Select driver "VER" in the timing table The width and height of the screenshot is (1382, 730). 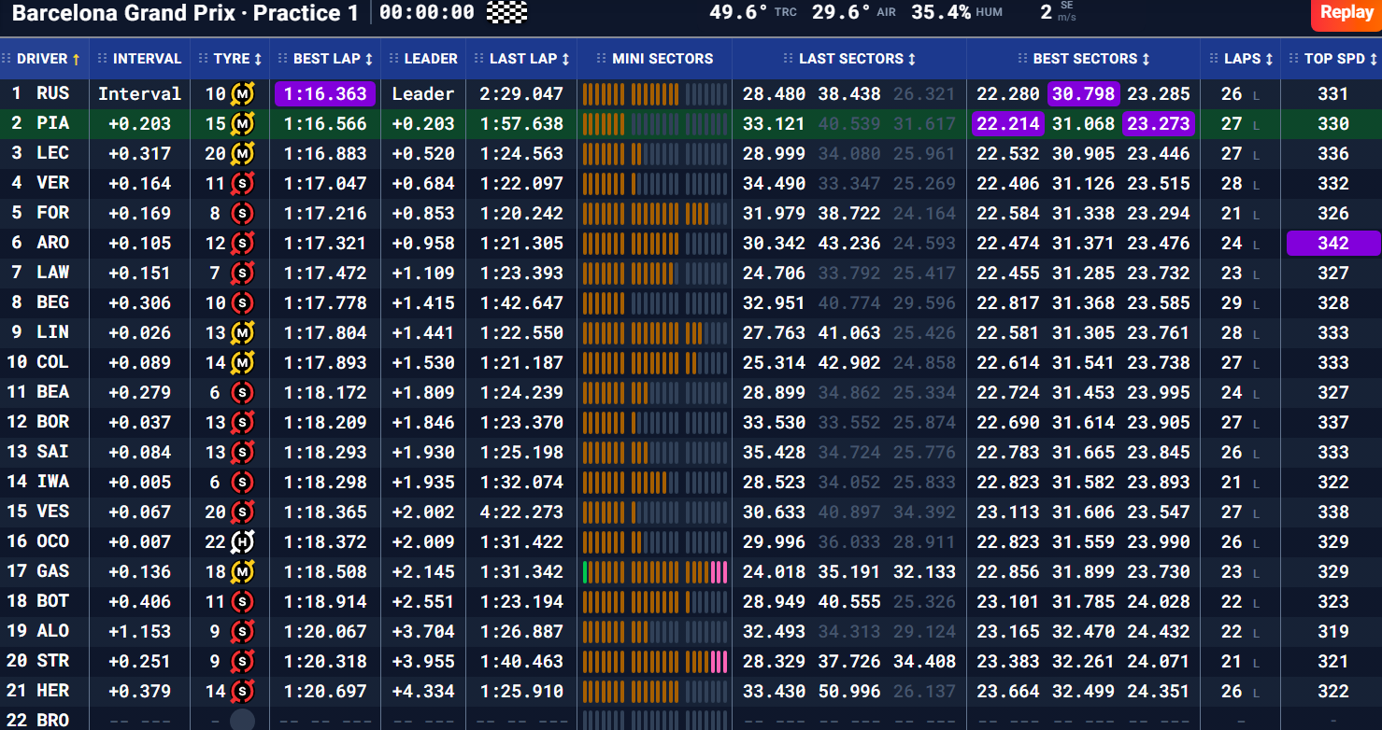(x=53, y=183)
